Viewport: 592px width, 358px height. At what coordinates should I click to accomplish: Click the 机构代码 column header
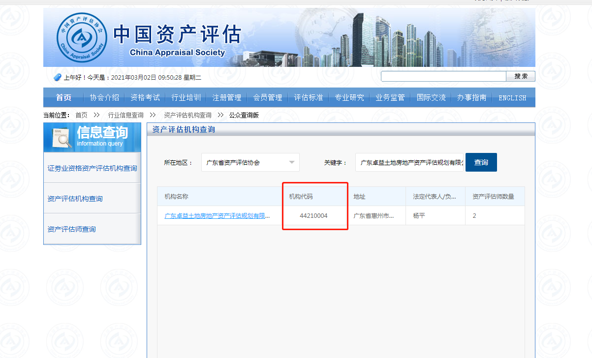[x=301, y=197]
